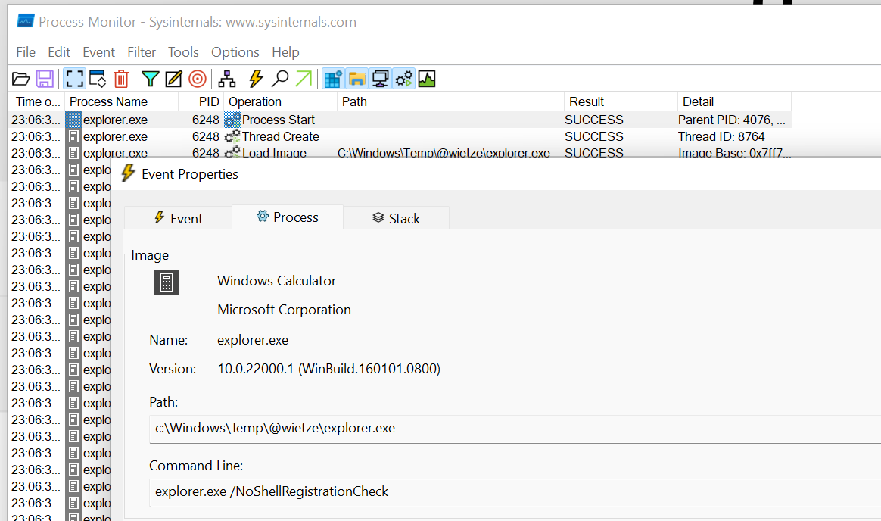
Task: Click the Operation column header
Action: pos(280,101)
